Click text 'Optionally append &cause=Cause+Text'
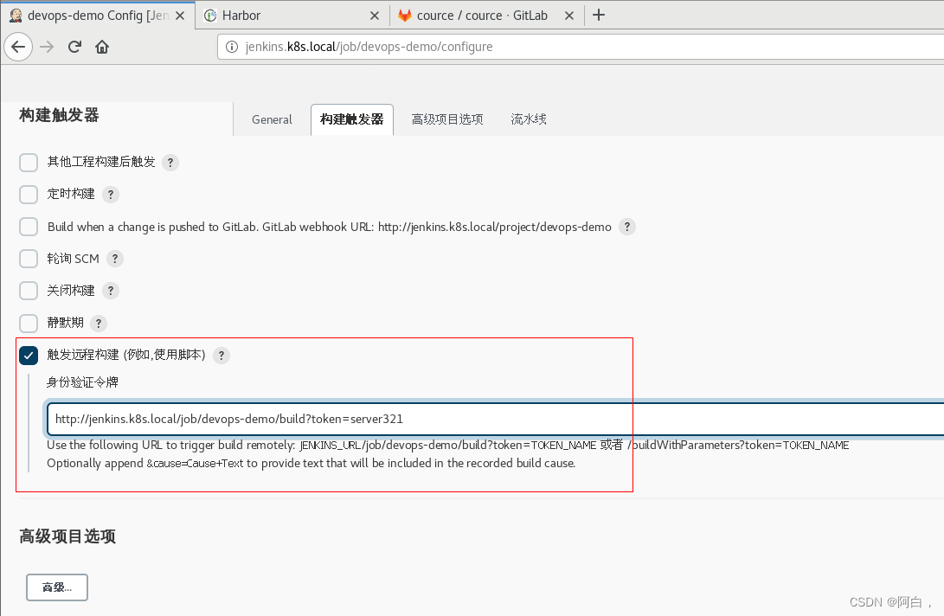Viewport: 944px width, 616px height. (145, 464)
